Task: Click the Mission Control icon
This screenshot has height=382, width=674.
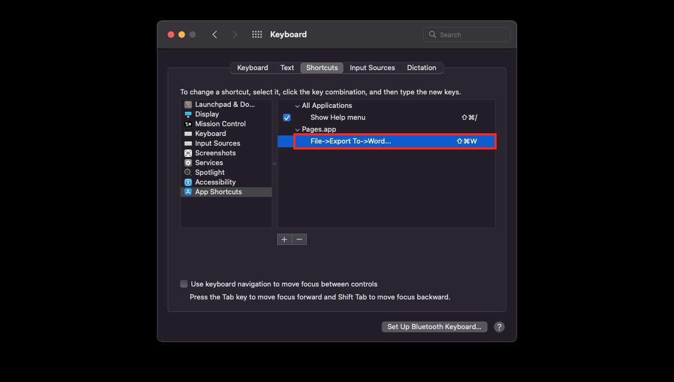Action: click(x=188, y=124)
